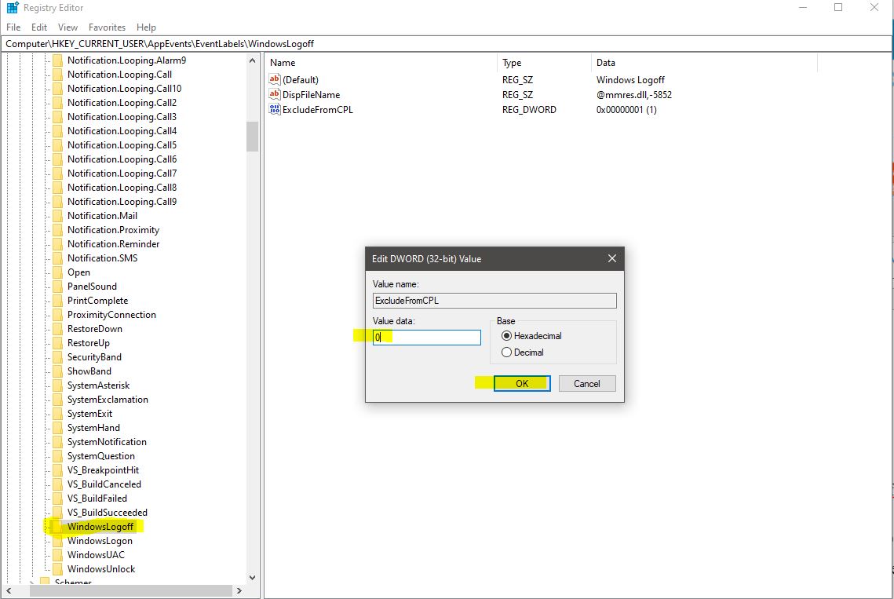
Task: Open the View menu
Action: click(68, 26)
